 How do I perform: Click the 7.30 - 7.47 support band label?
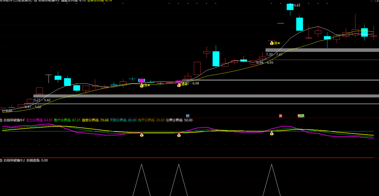[x=274, y=54]
